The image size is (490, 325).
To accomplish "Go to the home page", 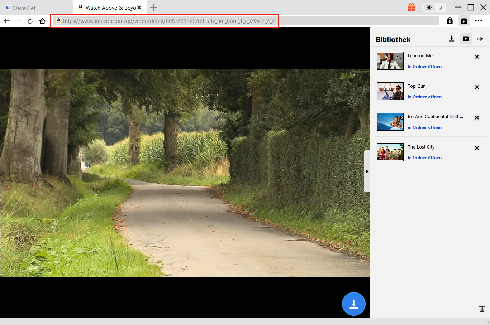I will [x=42, y=21].
